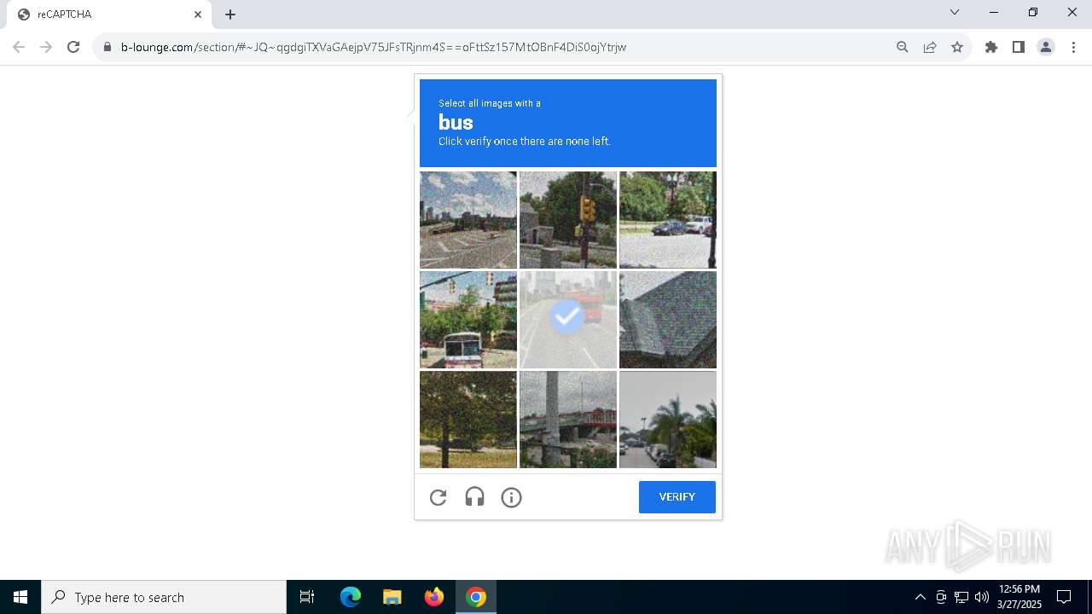
Task: Toggle Chrome side panel
Action: tap(1019, 47)
